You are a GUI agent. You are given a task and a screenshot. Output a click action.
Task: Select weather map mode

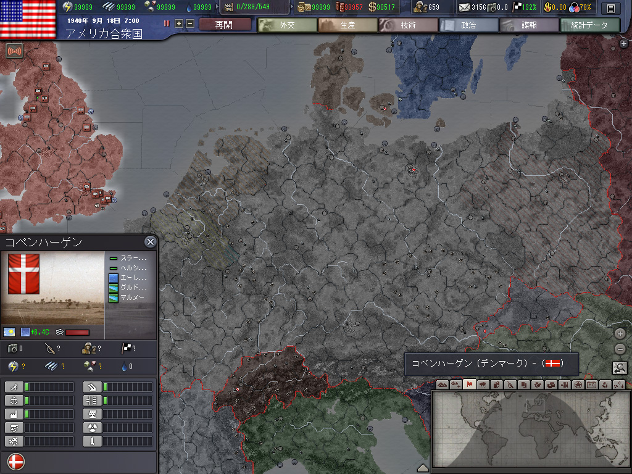tap(483, 385)
